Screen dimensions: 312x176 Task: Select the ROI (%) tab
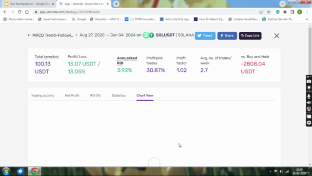[x=96, y=96]
